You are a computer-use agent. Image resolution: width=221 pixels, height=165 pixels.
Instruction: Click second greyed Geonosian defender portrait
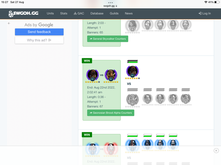[147, 99]
